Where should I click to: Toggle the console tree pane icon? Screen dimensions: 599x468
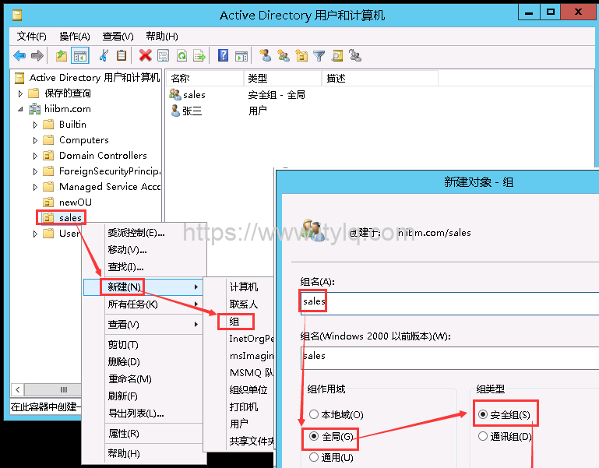click(80, 56)
